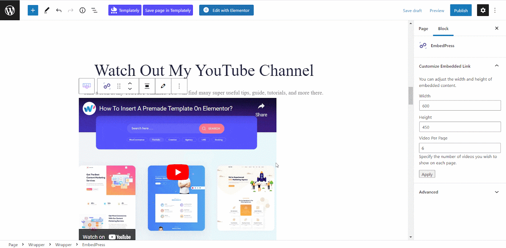Click the WordPress logo icon
506x248 pixels.
coord(10,10)
